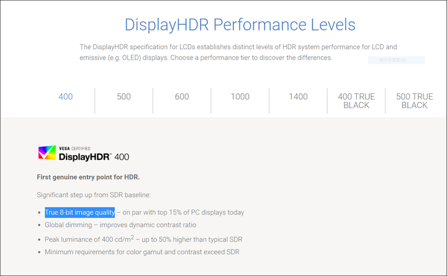Click the Global dimming bullet text

coord(120,225)
